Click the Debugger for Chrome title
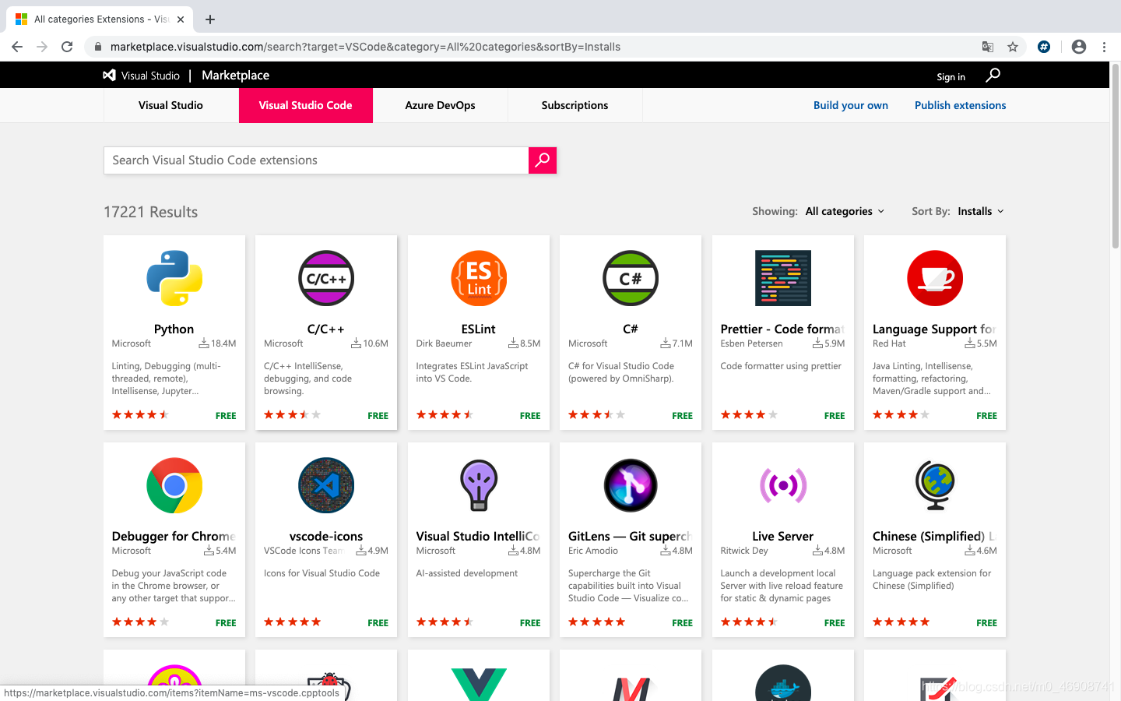Image resolution: width=1121 pixels, height=701 pixels. (174, 536)
